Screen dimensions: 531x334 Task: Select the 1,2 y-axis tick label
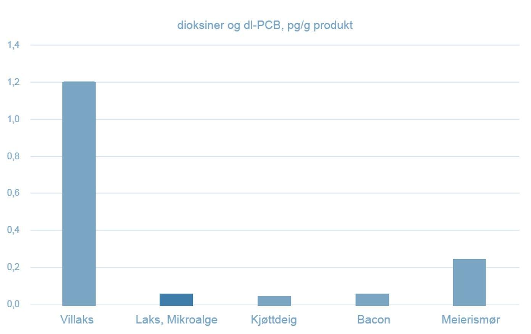point(13,82)
